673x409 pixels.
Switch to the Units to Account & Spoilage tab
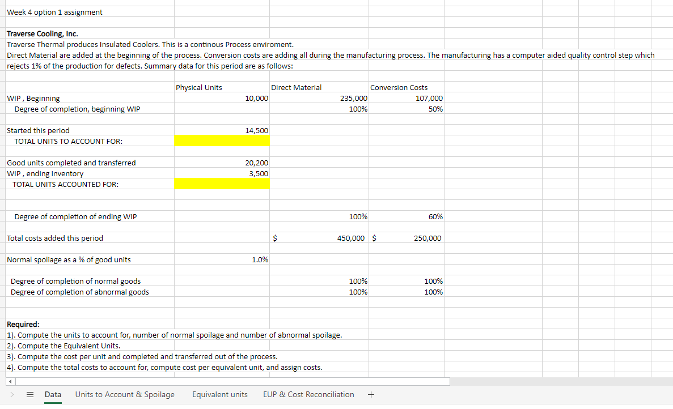tap(125, 394)
